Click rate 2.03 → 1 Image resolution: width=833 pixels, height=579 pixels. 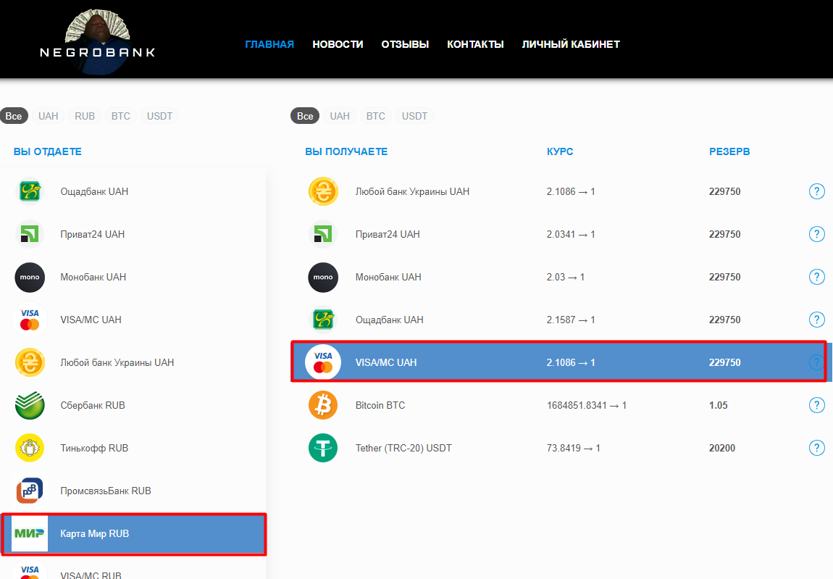(x=565, y=277)
